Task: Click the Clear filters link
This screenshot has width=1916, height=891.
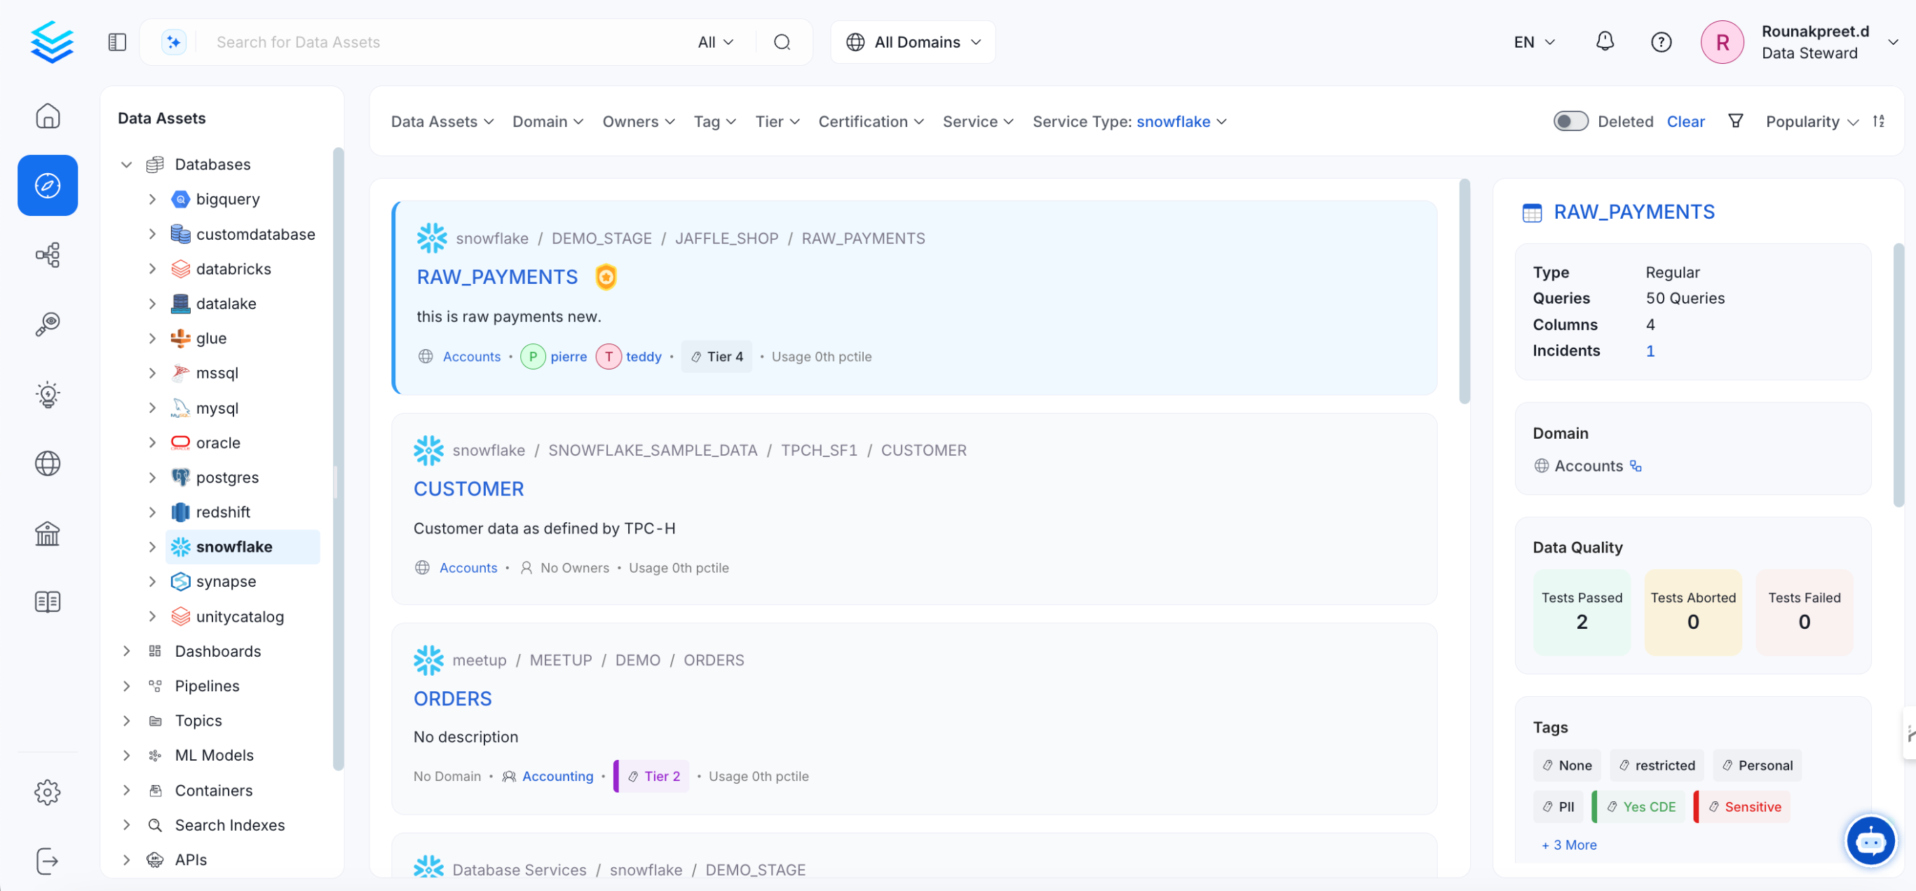Action: pyautogui.click(x=1685, y=121)
